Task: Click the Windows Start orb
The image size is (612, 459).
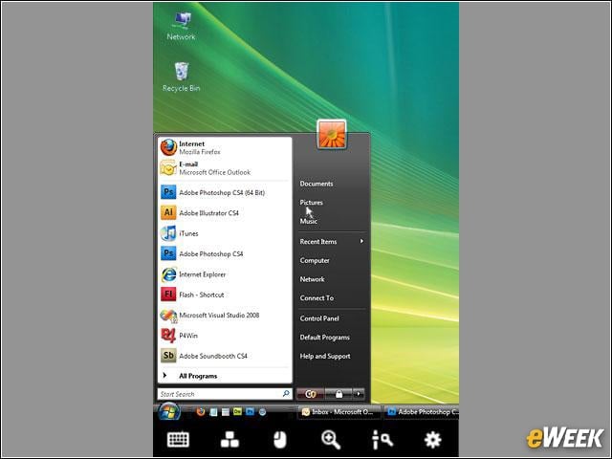Action: [x=169, y=412]
